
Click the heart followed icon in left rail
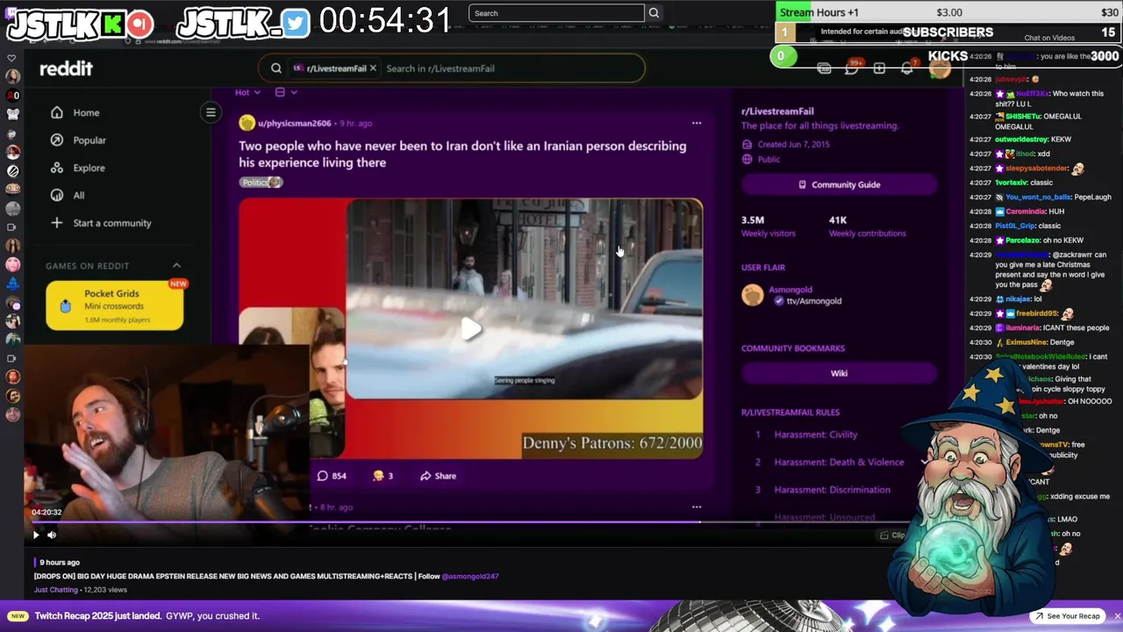[x=12, y=58]
